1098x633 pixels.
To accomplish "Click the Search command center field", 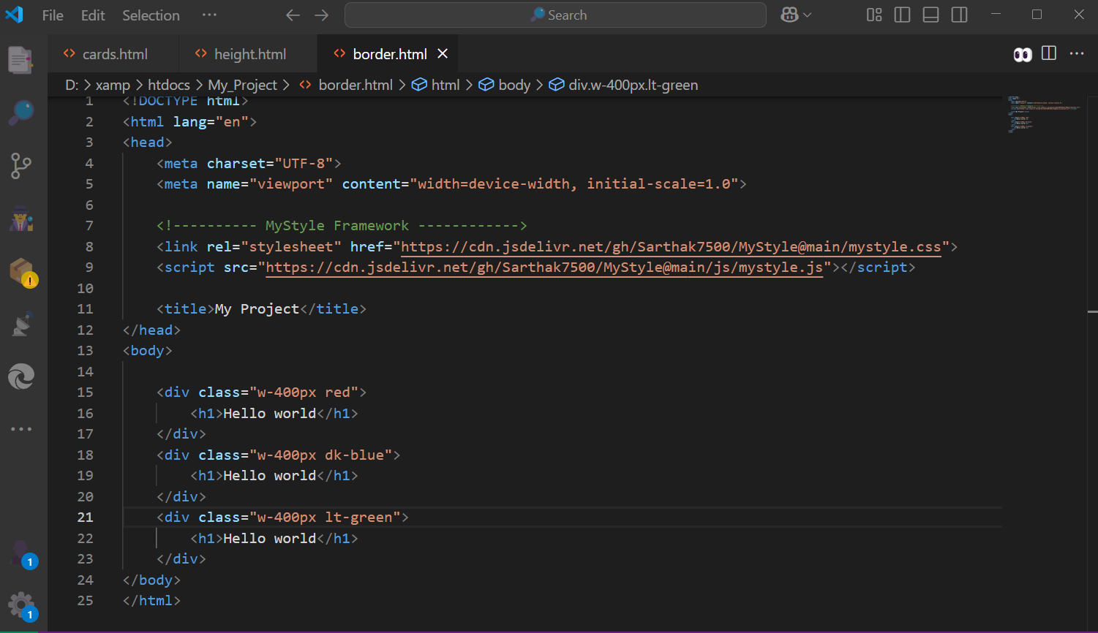I will 555,15.
